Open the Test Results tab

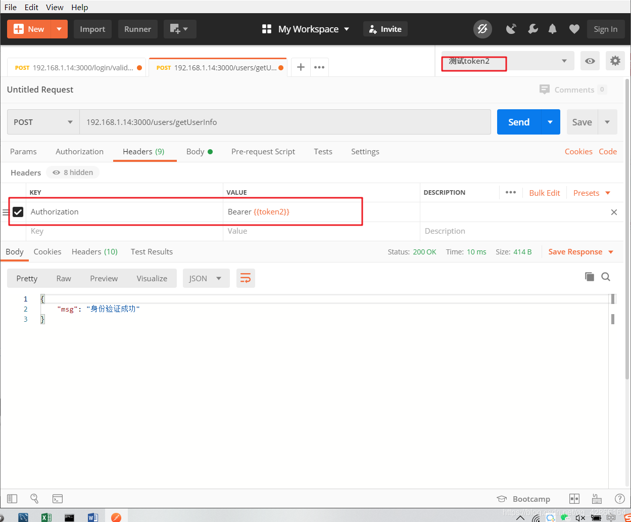(x=152, y=251)
